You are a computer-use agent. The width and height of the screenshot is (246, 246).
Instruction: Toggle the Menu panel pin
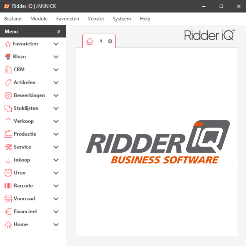point(59,32)
